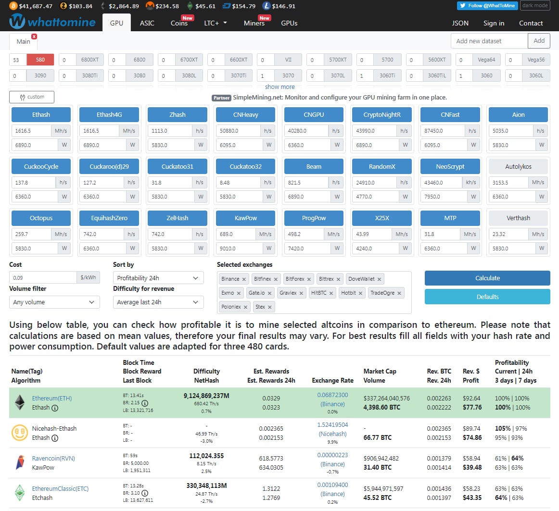
Task: Click the Bitcoin price icon in top bar
Action: coord(13,6)
